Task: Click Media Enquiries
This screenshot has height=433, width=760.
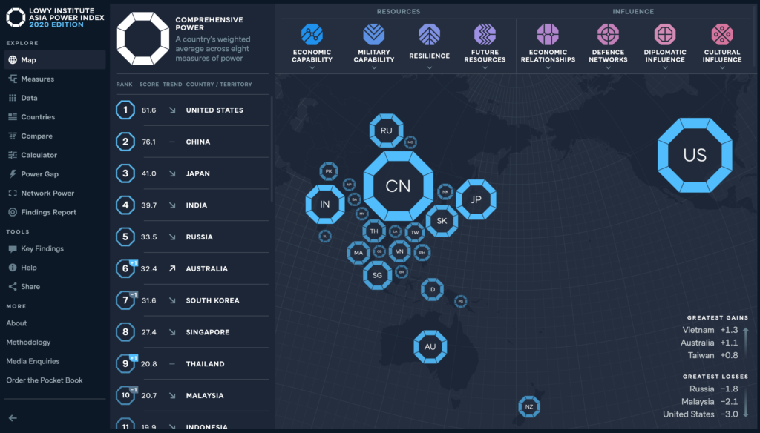Action: (33, 361)
